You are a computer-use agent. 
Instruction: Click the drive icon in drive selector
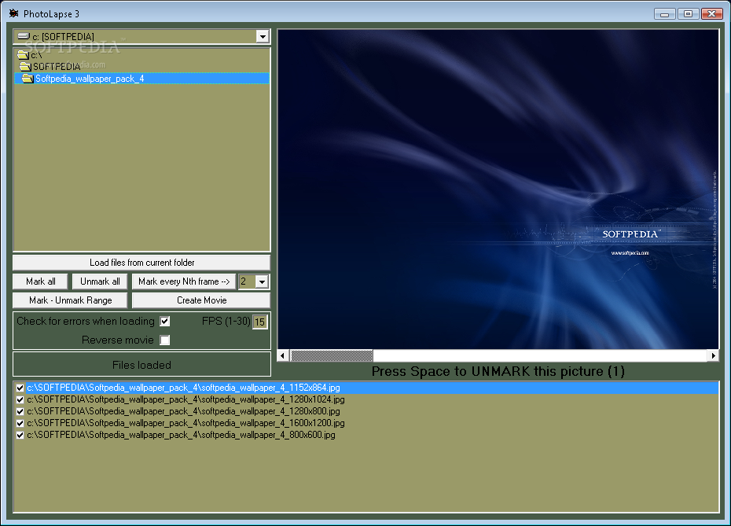click(24, 36)
